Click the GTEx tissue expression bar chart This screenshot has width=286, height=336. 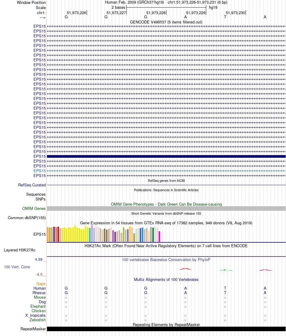click(104, 234)
